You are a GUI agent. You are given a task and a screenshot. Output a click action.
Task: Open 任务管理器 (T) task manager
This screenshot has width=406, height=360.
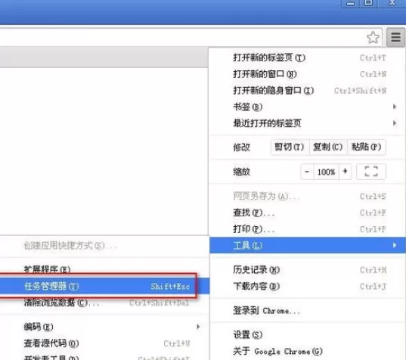tap(104, 286)
